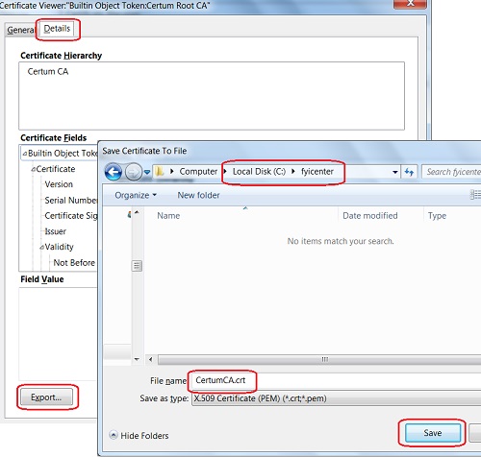Expand arrow after Local Disk (C:)
Viewport: 481px width, 457px height.
click(293, 172)
